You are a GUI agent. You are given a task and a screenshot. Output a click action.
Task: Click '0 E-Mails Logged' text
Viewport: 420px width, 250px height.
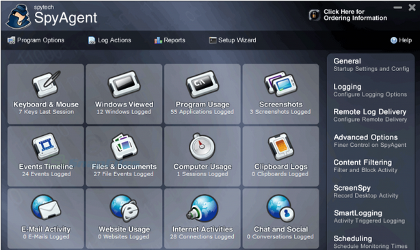point(46,237)
